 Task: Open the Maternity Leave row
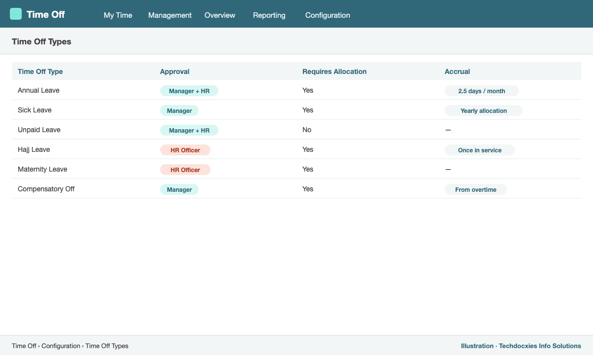point(296,169)
